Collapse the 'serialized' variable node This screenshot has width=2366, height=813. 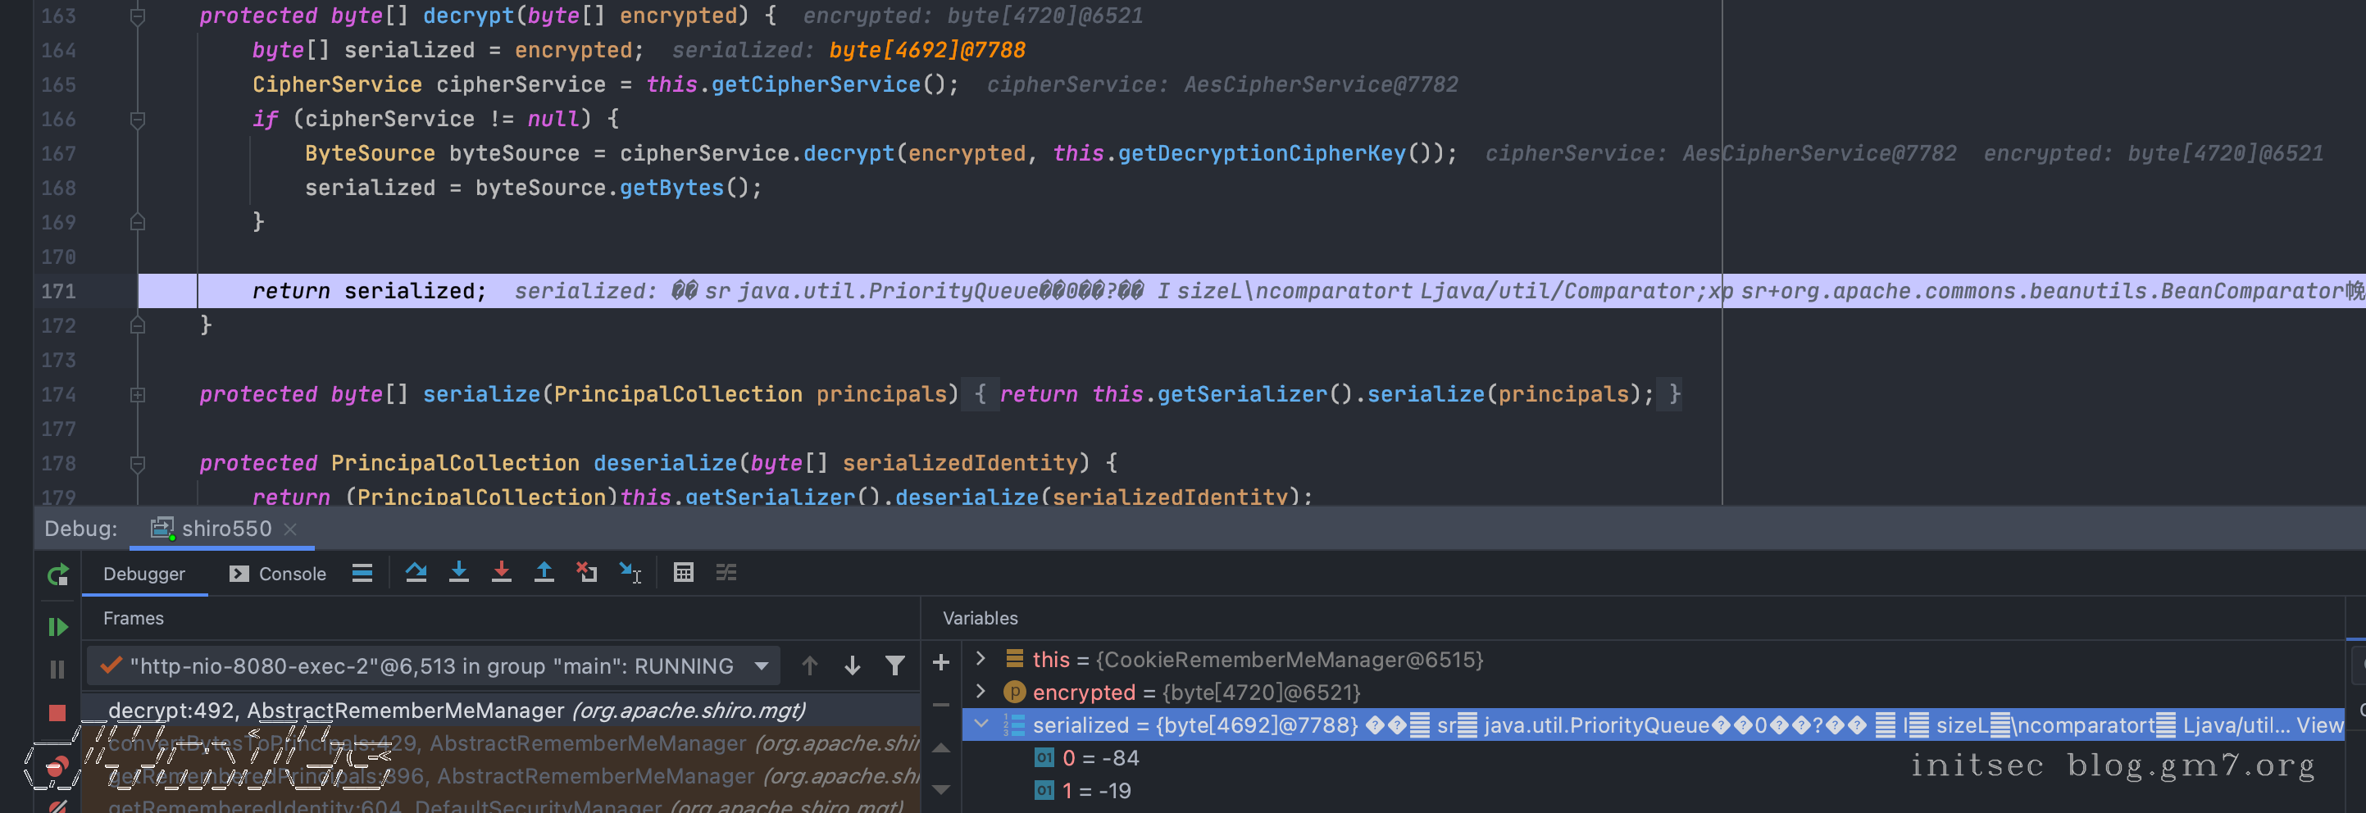pos(980,724)
